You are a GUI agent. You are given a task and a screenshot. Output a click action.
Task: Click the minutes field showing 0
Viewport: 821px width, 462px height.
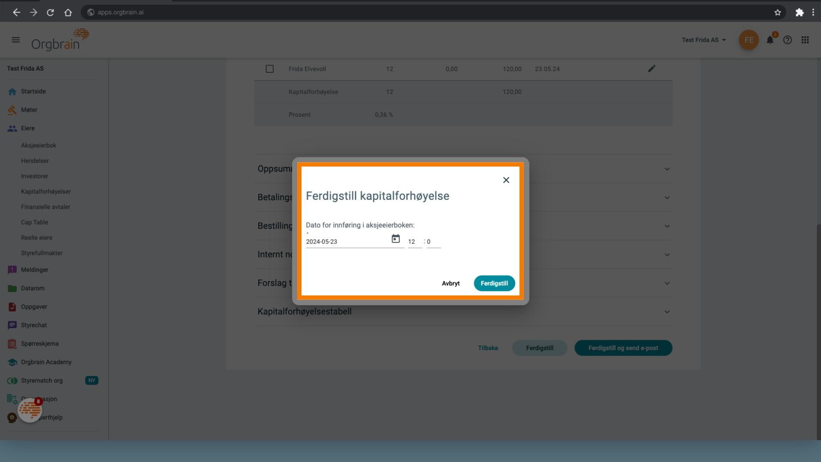[434, 242]
